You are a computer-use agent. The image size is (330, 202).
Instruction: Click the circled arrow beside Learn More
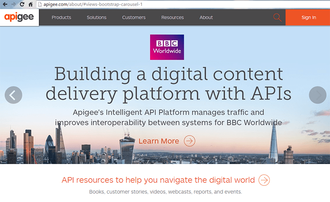pos(189,141)
